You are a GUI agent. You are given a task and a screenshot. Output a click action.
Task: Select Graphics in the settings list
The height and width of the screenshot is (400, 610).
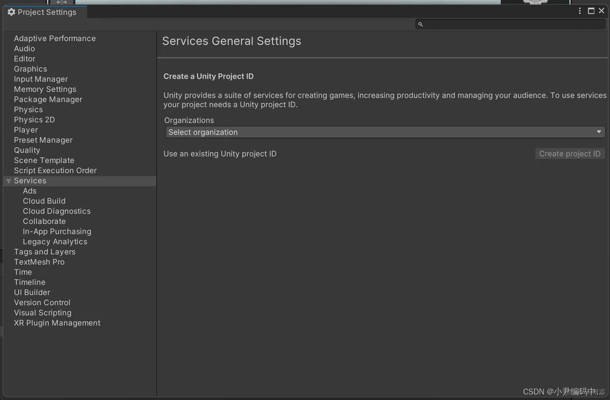30,69
